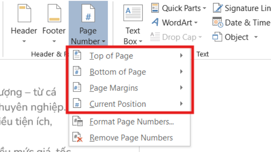Insert Date & Time

[x=217, y=23]
